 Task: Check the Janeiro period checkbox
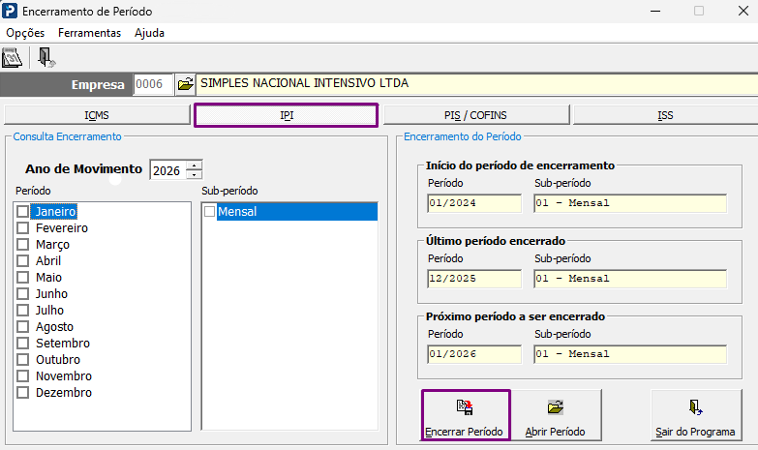[x=22, y=211]
